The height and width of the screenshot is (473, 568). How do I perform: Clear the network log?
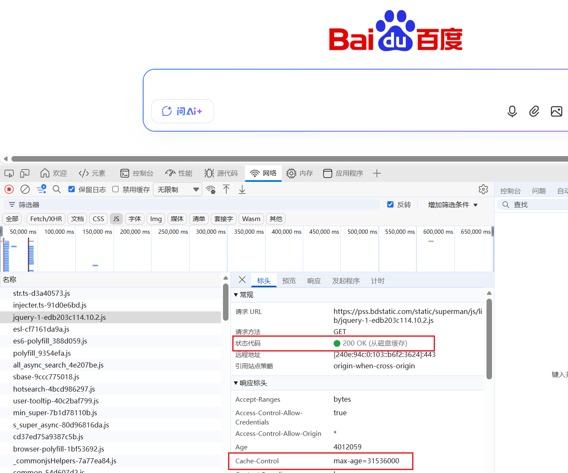click(25, 189)
